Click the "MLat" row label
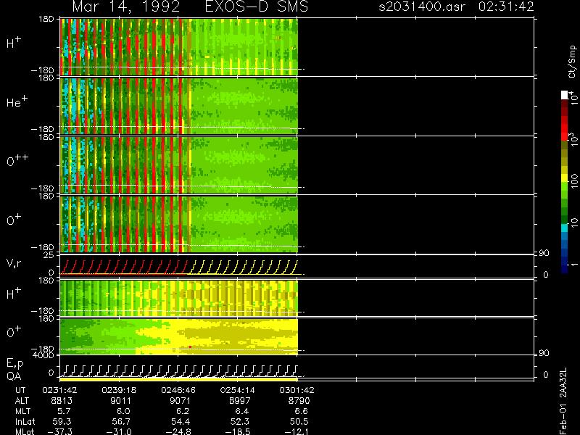Image resolution: width=580 pixels, height=435 pixels. (25, 431)
